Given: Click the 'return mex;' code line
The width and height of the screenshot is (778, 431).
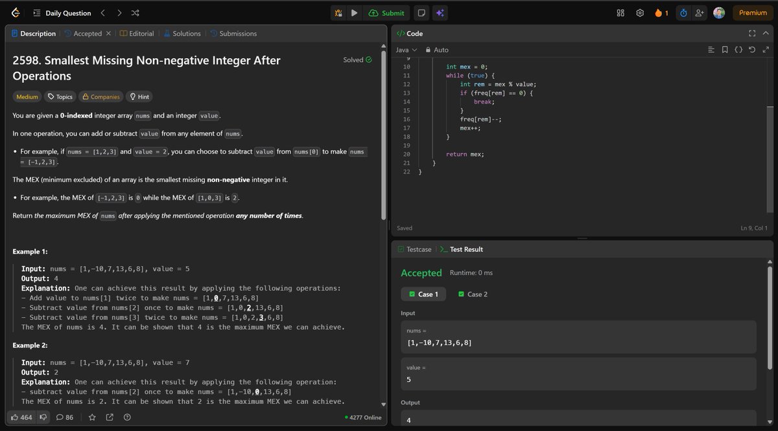Looking at the screenshot, I should click(x=465, y=154).
